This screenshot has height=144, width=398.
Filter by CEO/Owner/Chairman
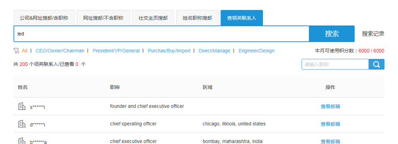(60, 51)
